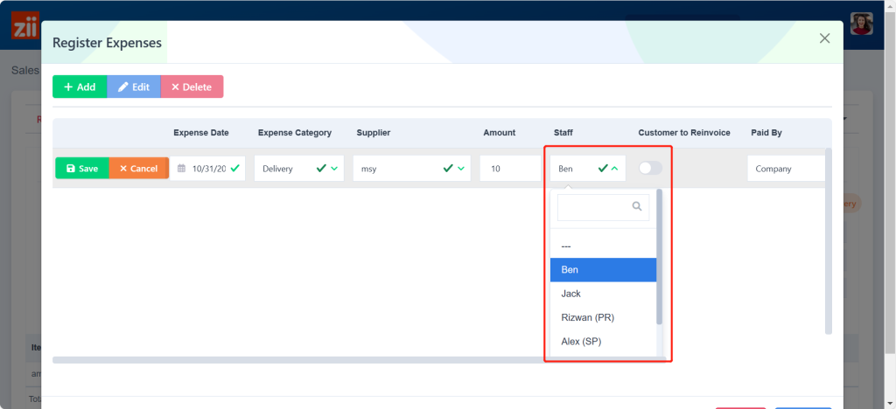Click the calendar icon in Expense Date
The image size is (896, 409).
(x=180, y=169)
